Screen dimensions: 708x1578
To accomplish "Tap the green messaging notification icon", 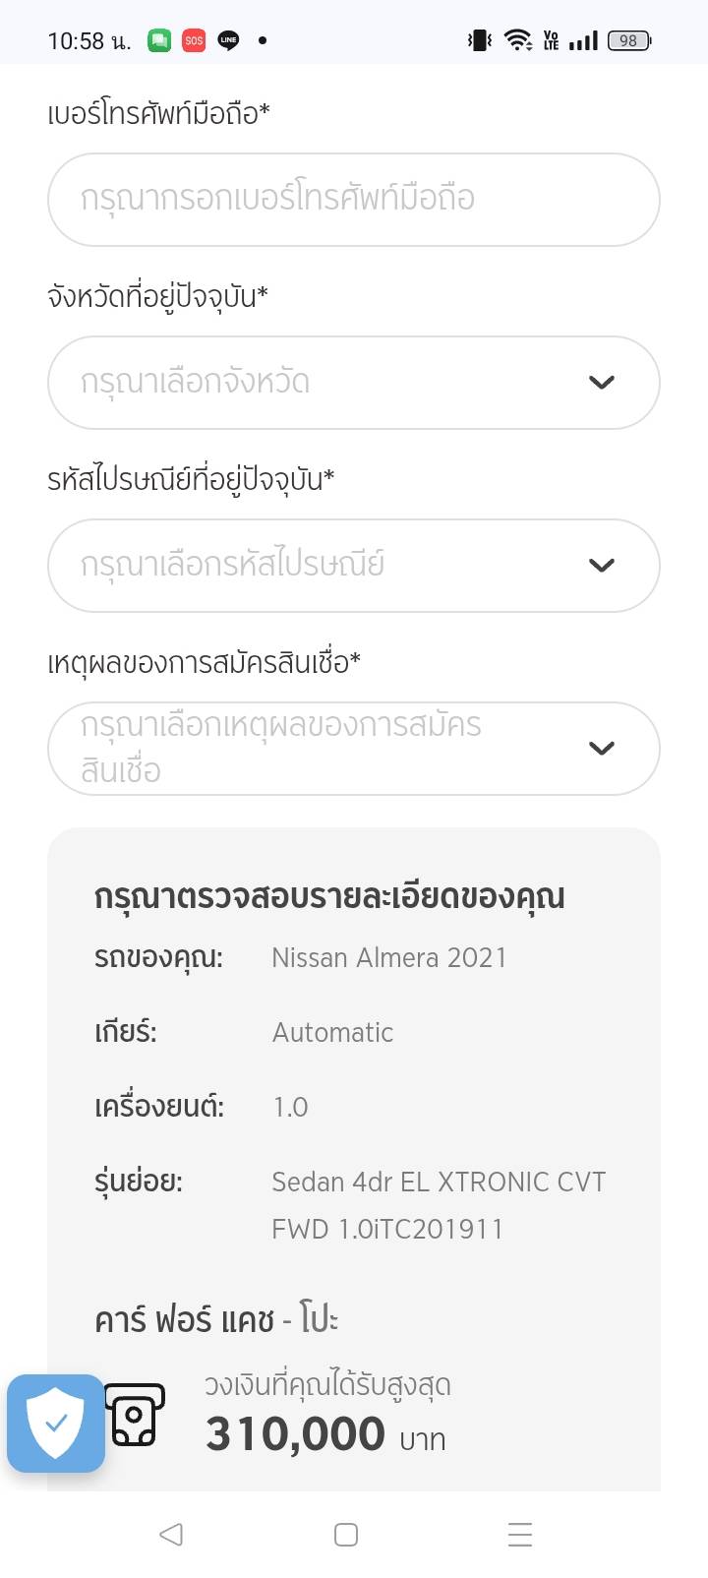I will click(159, 40).
